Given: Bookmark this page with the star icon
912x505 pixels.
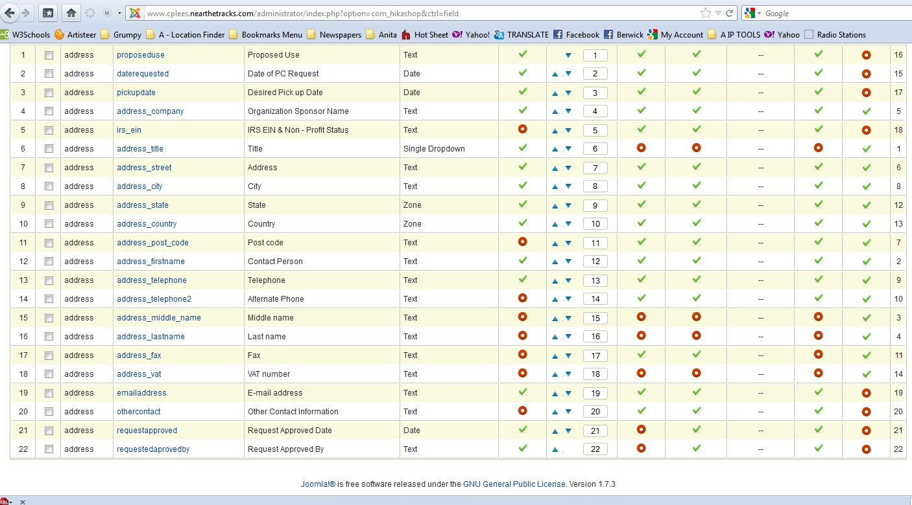Looking at the screenshot, I should [705, 13].
